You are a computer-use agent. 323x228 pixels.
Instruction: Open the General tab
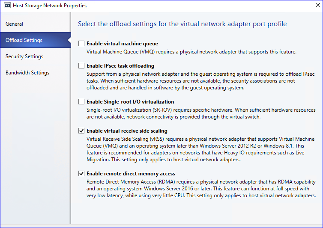[15, 24]
